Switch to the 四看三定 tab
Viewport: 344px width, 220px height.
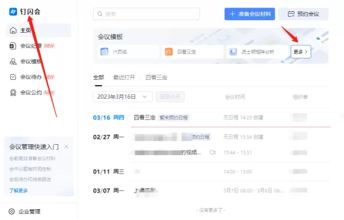coord(157,78)
